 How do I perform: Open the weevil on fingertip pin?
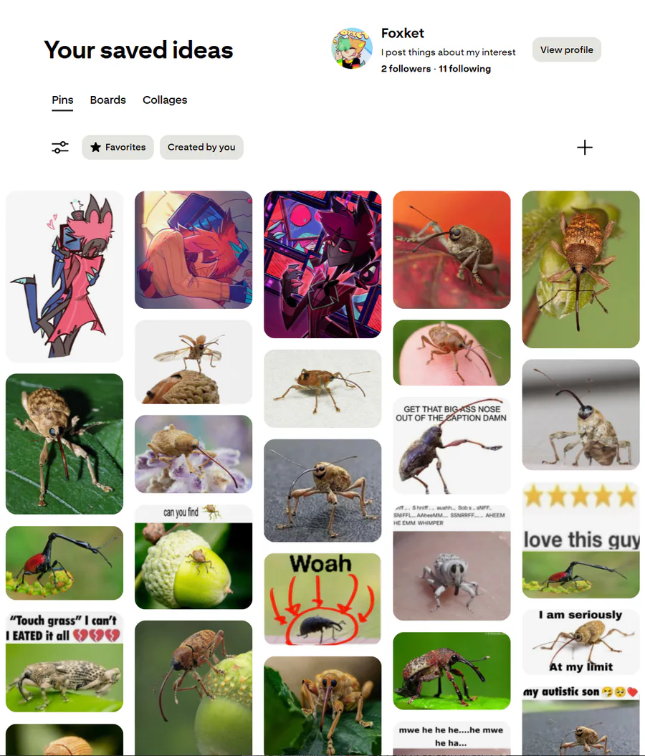[451, 353]
